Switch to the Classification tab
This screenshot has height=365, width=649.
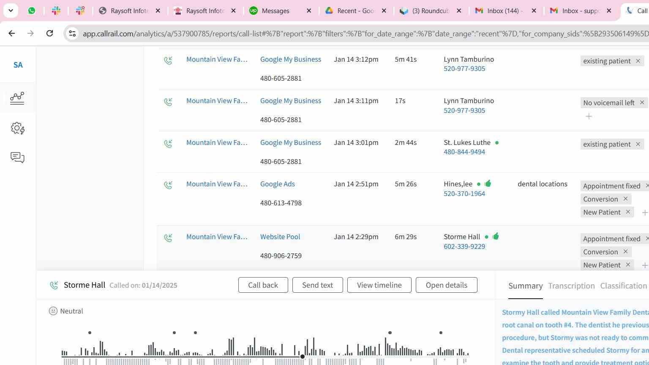tap(624, 286)
